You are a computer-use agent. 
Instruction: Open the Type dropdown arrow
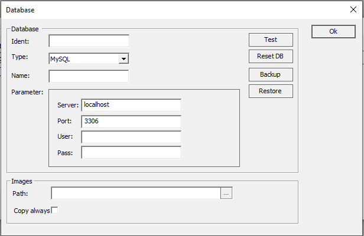point(123,59)
